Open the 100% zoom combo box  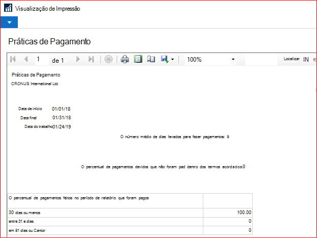pyautogui.click(x=210, y=60)
